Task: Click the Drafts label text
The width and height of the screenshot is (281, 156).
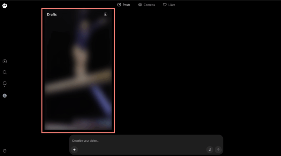Action: (x=52, y=14)
